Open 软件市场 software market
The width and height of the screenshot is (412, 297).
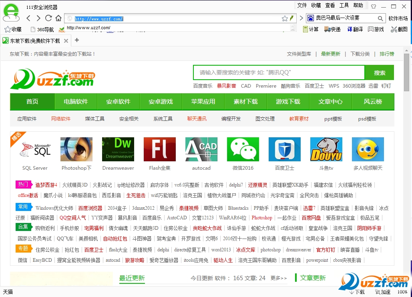point(398,18)
